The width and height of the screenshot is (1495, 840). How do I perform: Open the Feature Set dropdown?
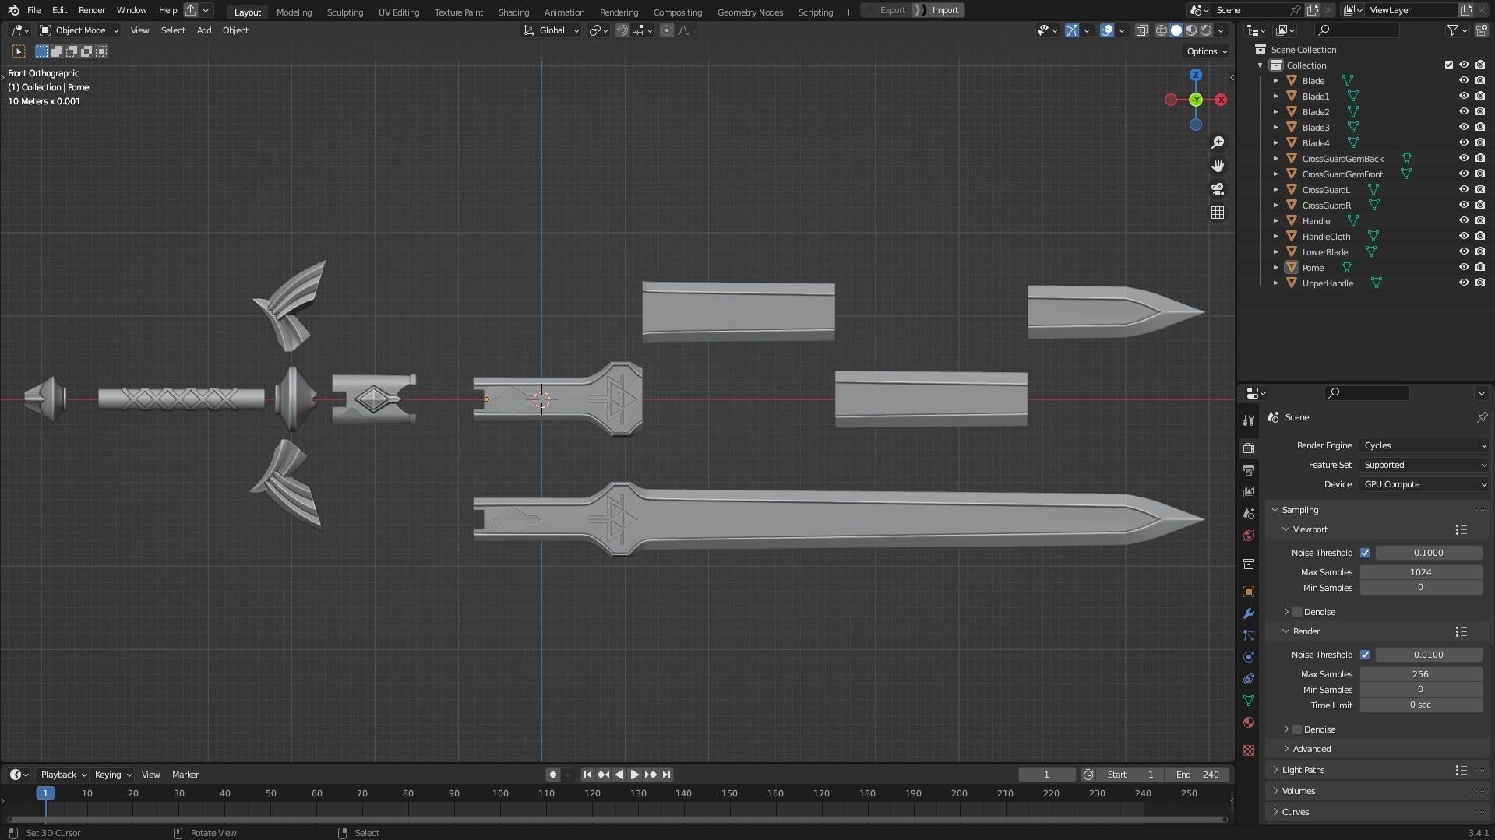click(x=1425, y=465)
